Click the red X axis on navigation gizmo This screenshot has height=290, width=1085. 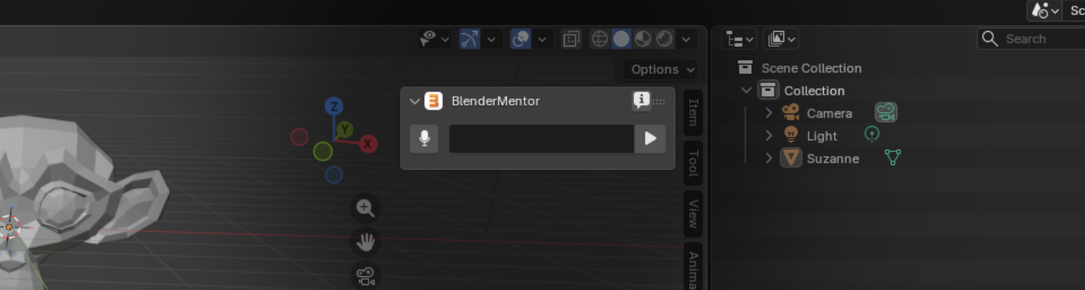[x=368, y=143]
